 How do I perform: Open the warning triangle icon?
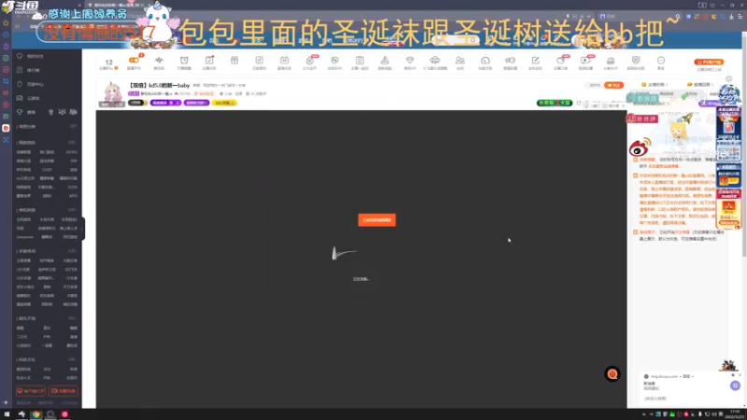385,61
